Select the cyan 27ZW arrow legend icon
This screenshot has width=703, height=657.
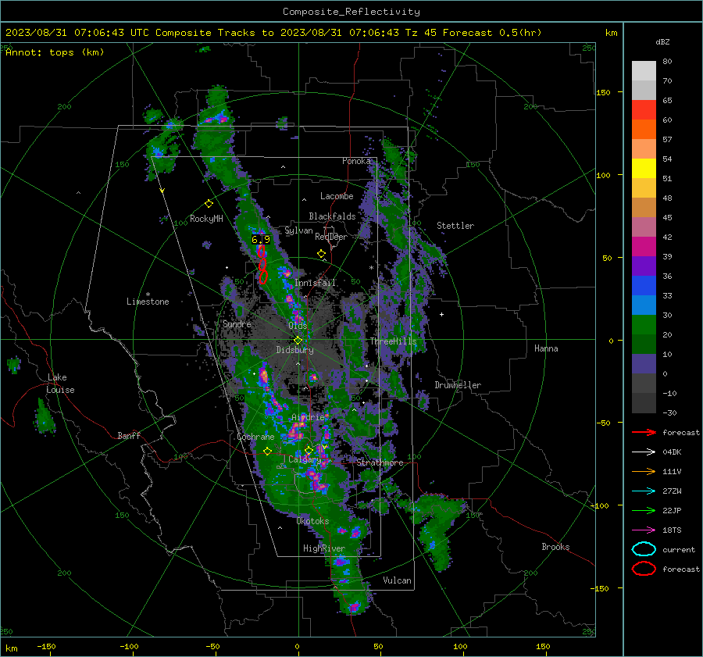(x=644, y=491)
